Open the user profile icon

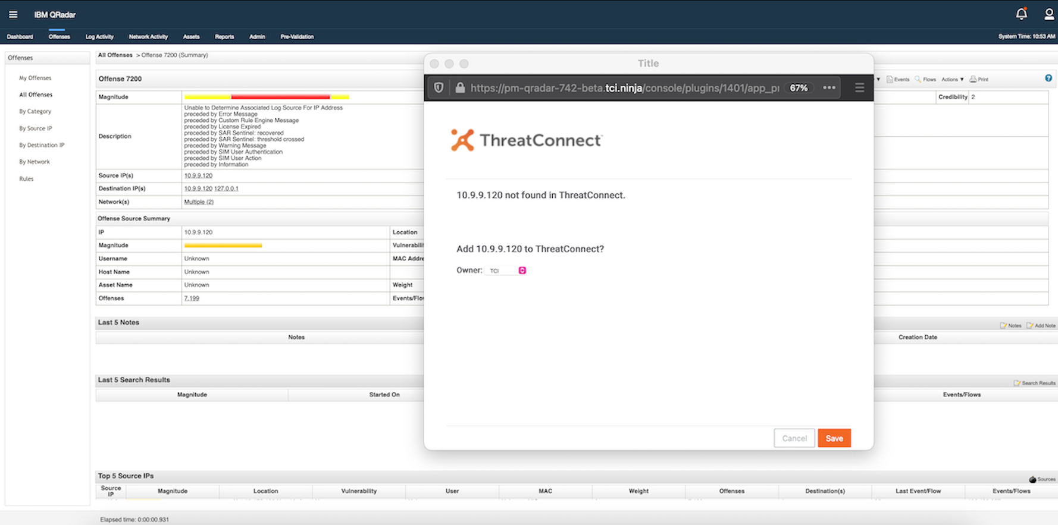[1049, 14]
